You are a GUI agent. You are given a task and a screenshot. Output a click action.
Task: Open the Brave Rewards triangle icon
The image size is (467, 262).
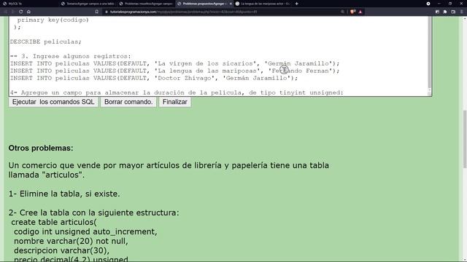pos(360,12)
